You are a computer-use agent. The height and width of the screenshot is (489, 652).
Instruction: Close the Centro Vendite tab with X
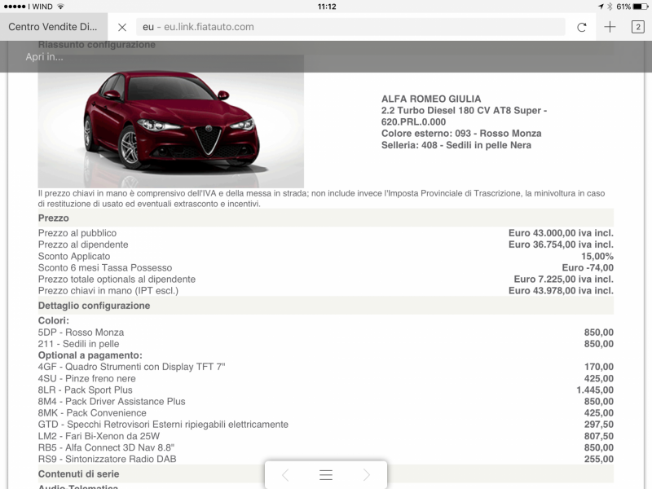121,27
